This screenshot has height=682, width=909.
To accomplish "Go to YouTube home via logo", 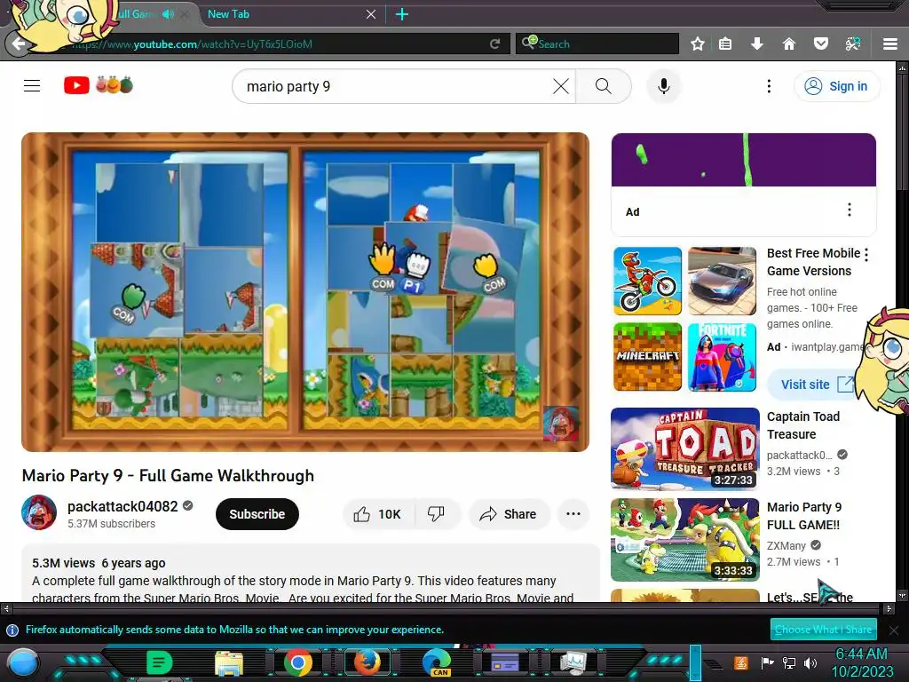I will (x=98, y=85).
